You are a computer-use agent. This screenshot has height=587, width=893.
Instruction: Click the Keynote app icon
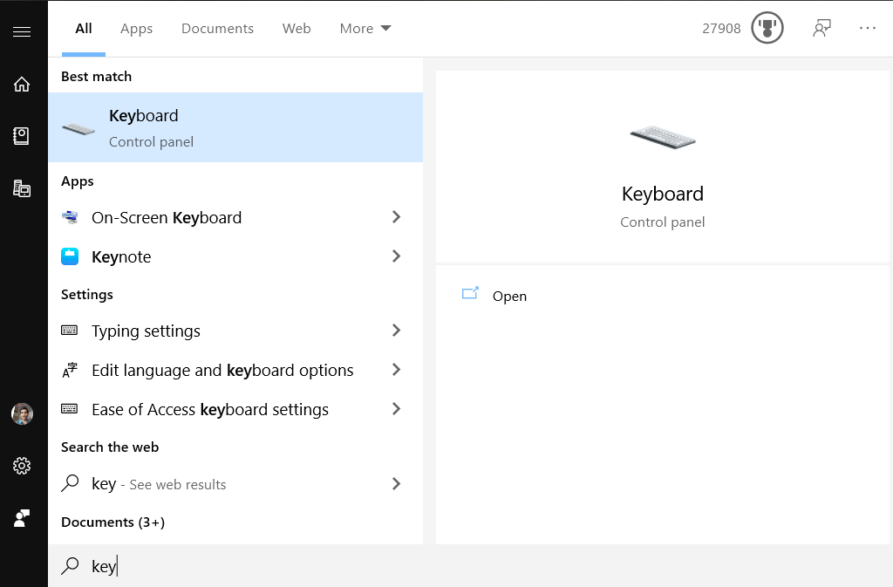tap(71, 256)
